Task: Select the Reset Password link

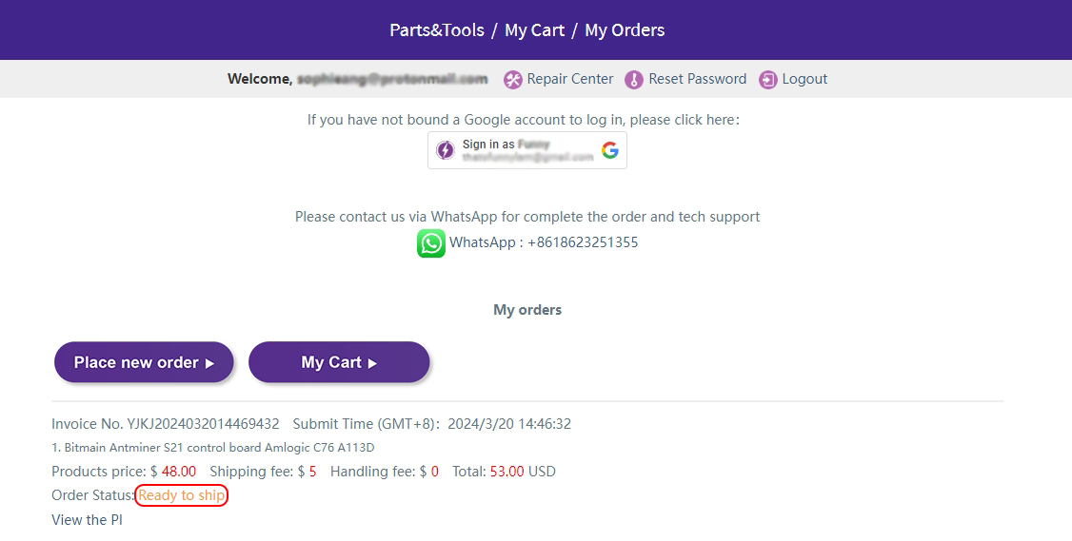Action: [x=697, y=80]
